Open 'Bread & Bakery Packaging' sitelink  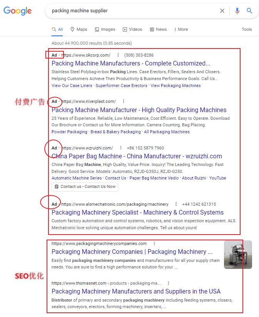115,132
